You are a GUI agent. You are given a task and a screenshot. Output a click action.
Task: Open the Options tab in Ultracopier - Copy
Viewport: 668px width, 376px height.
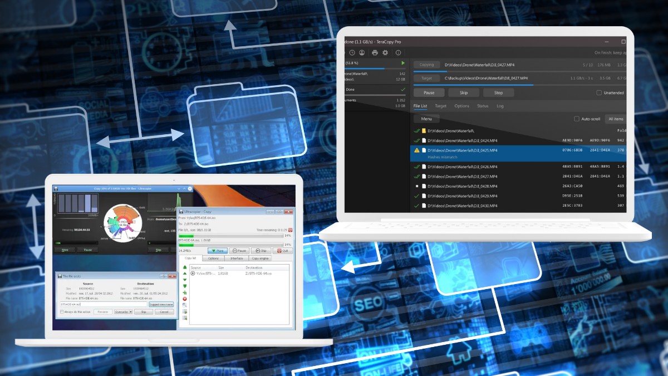click(213, 258)
